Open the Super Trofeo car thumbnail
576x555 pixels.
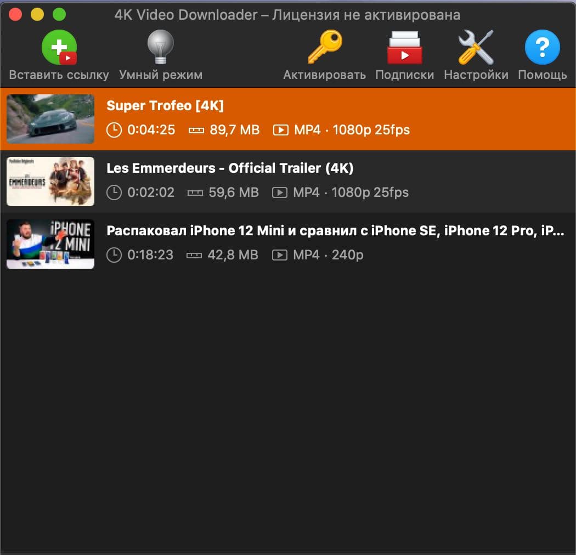point(50,119)
